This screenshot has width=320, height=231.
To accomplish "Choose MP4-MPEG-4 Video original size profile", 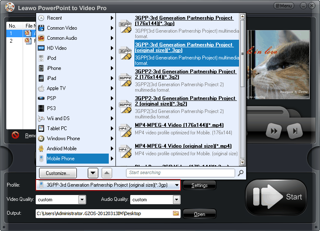I will [183, 146].
